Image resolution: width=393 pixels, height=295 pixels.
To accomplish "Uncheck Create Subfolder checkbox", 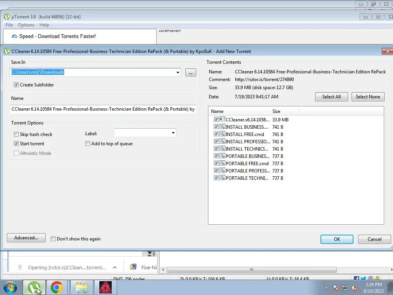I will click(16, 85).
